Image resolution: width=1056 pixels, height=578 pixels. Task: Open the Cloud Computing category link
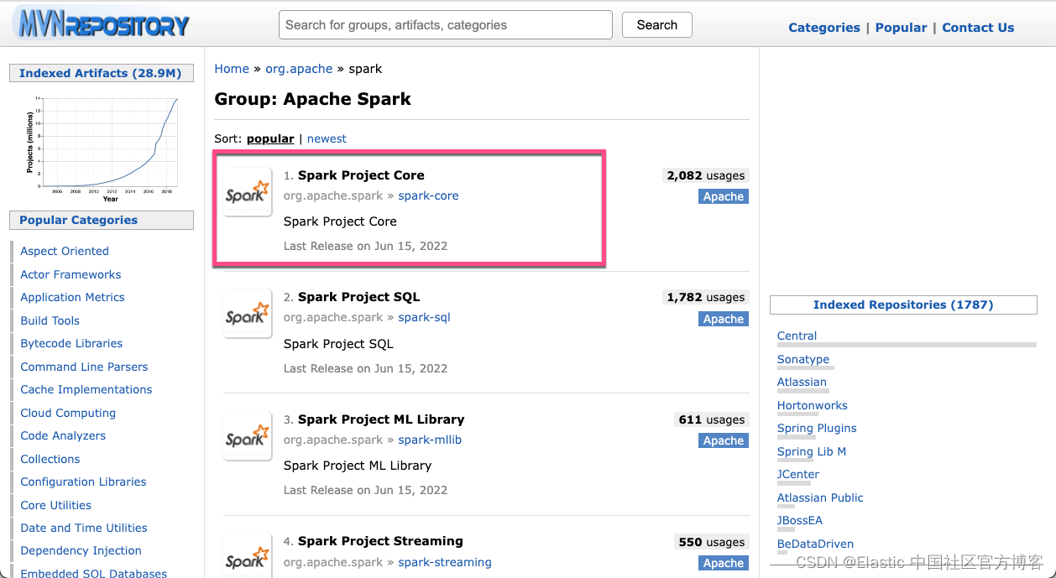pos(67,413)
